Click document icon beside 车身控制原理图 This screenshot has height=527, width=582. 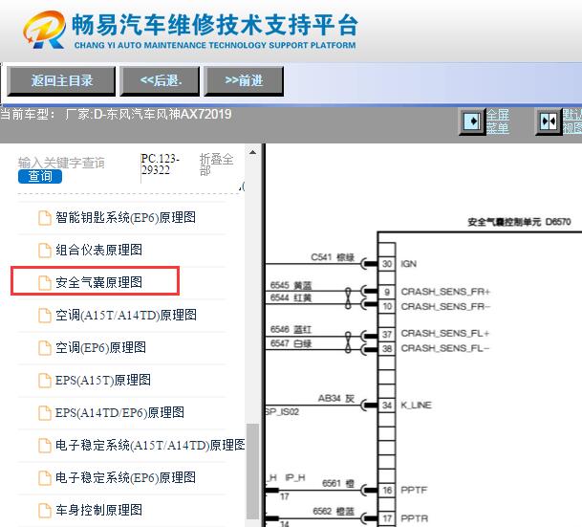(x=45, y=511)
